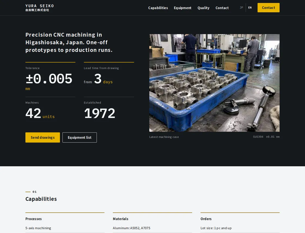
Task: Click the 1972 established value
Action: point(100,113)
